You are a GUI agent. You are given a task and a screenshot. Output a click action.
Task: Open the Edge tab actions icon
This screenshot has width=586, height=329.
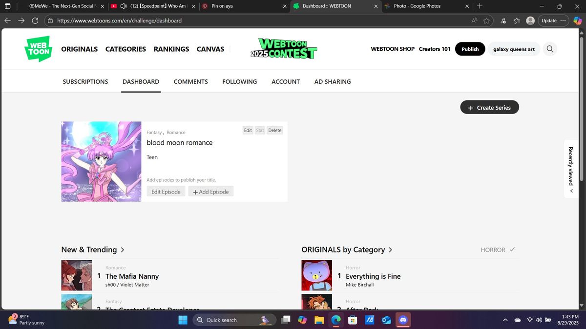(x=7, y=6)
